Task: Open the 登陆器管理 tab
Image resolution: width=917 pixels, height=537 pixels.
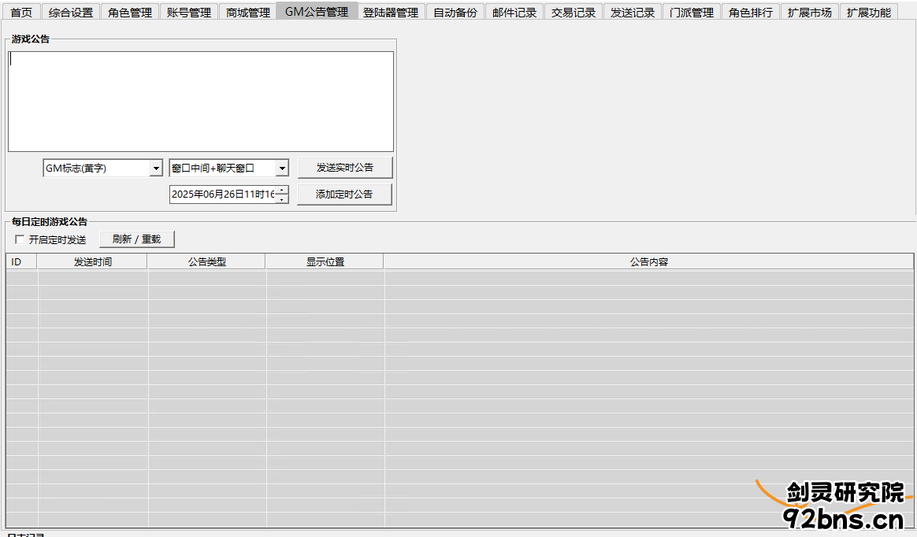Action: click(x=391, y=13)
